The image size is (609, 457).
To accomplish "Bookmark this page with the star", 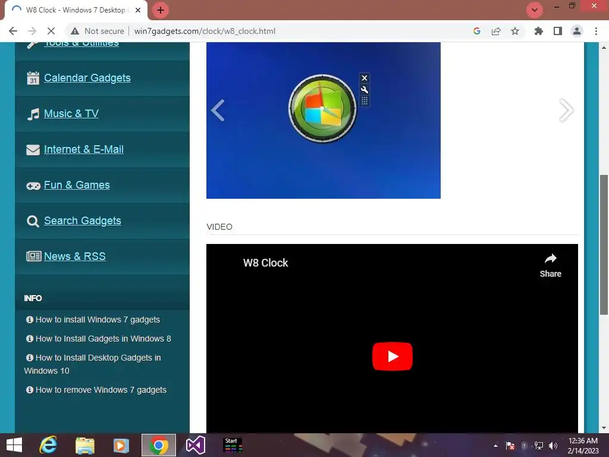I will pos(515,31).
